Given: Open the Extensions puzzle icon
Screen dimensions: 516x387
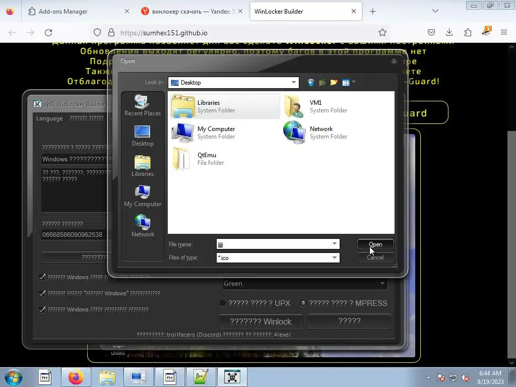Looking at the screenshot, I should pos(468,32).
